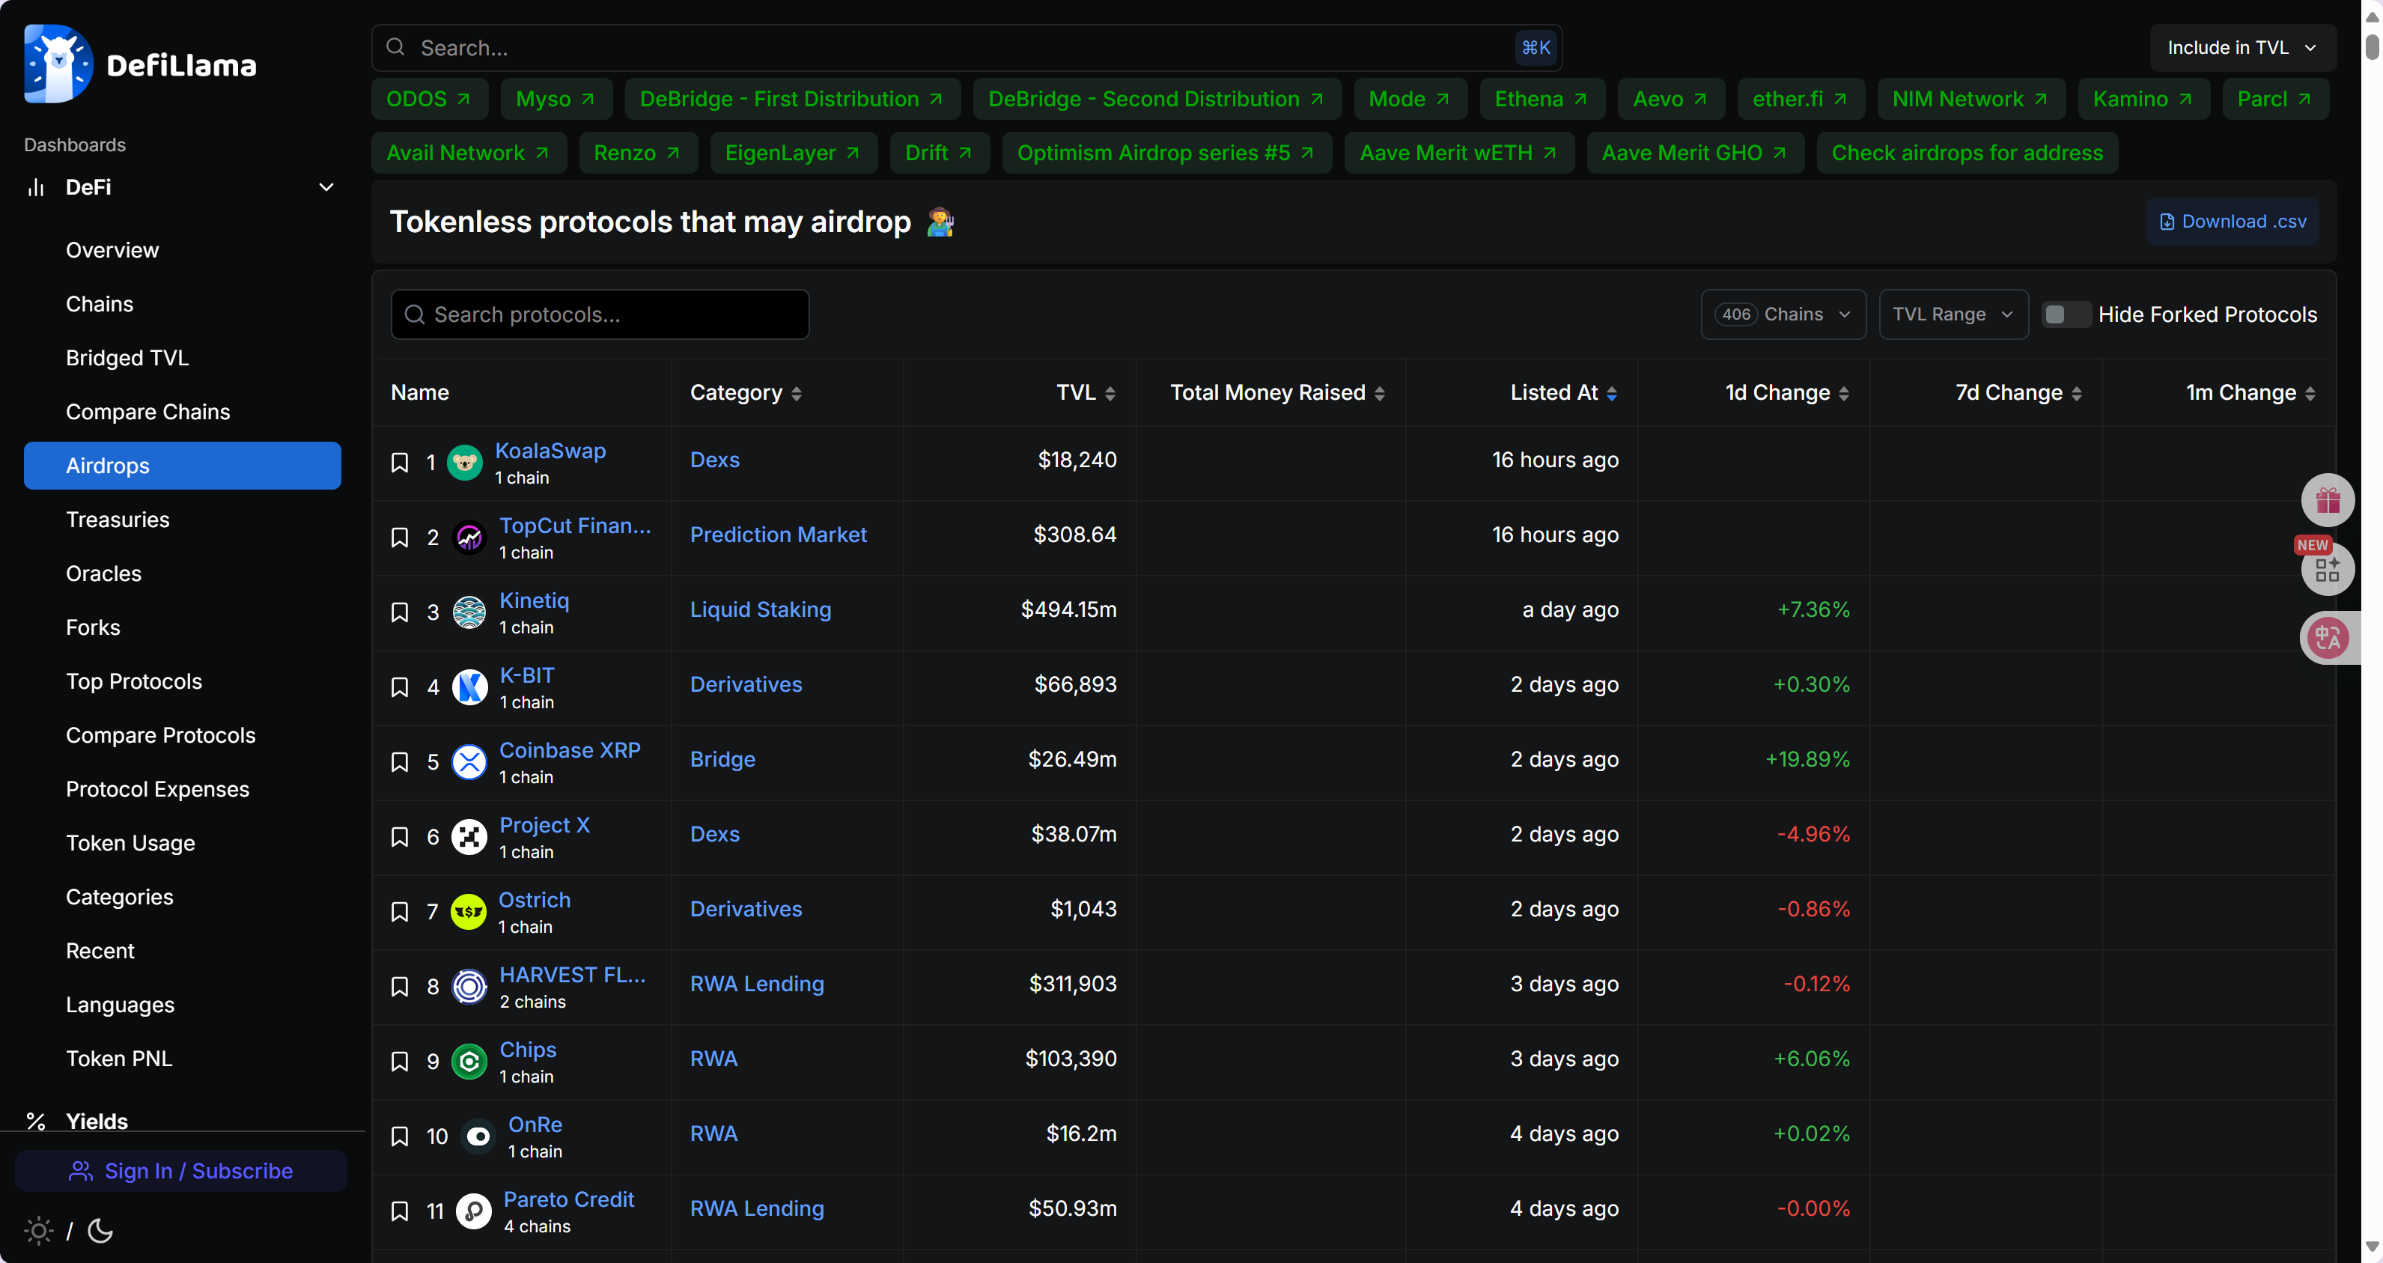Open Optimism Airdrop series #5 link
Screen dimensions: 2383x1263
[x=1166, y=153]
